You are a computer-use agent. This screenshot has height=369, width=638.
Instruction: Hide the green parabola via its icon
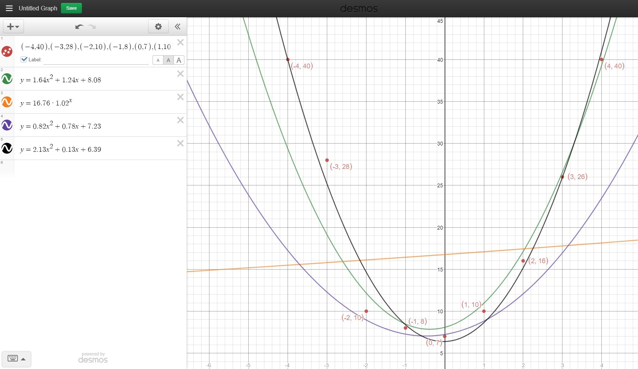(7, 79)
